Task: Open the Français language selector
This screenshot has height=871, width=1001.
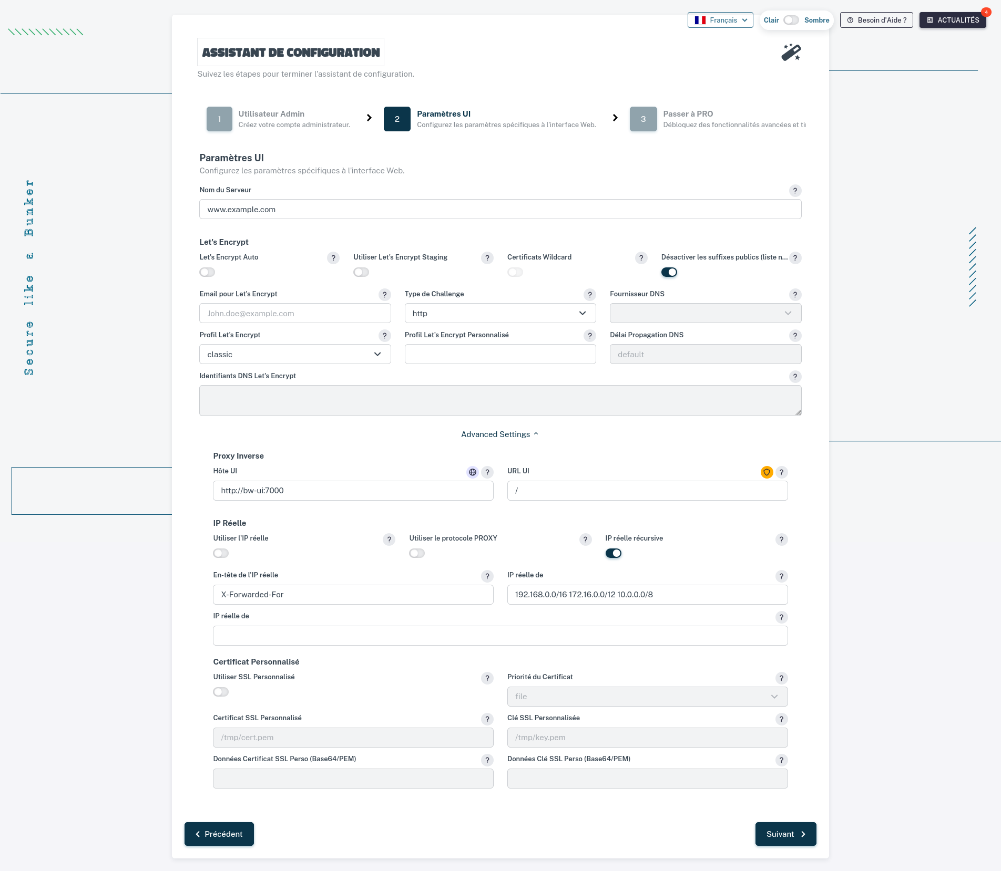Action: pyautogui.click(x=720, y=20)
